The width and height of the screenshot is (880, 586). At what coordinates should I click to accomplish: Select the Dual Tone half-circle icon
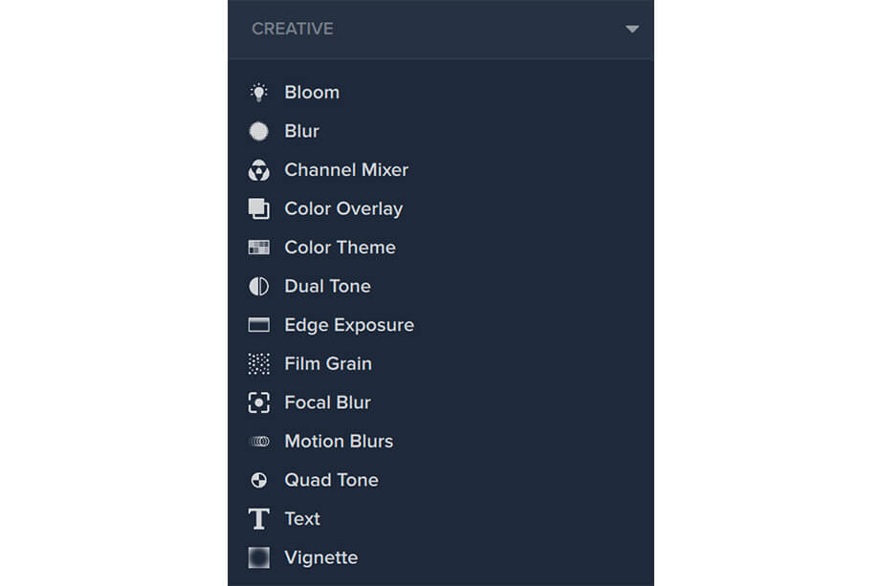pos(258,287)
